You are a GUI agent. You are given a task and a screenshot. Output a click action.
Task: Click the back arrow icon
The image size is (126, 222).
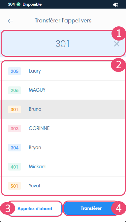coord(11,21)
